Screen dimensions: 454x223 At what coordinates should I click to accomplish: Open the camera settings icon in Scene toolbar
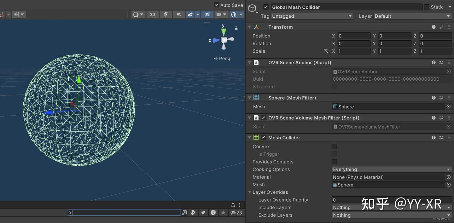[219, 14]
